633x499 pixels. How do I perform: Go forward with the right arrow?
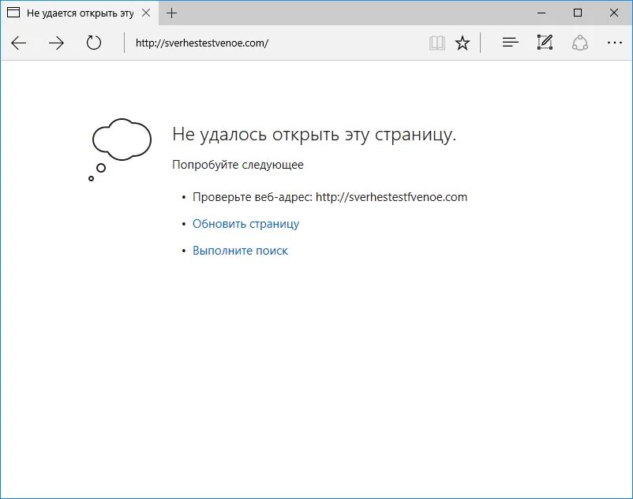[56, 43]
